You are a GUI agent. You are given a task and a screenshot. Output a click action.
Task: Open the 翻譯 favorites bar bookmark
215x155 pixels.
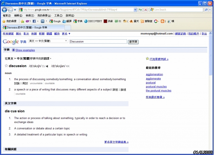pyautogui.click(x=67, y=21)
